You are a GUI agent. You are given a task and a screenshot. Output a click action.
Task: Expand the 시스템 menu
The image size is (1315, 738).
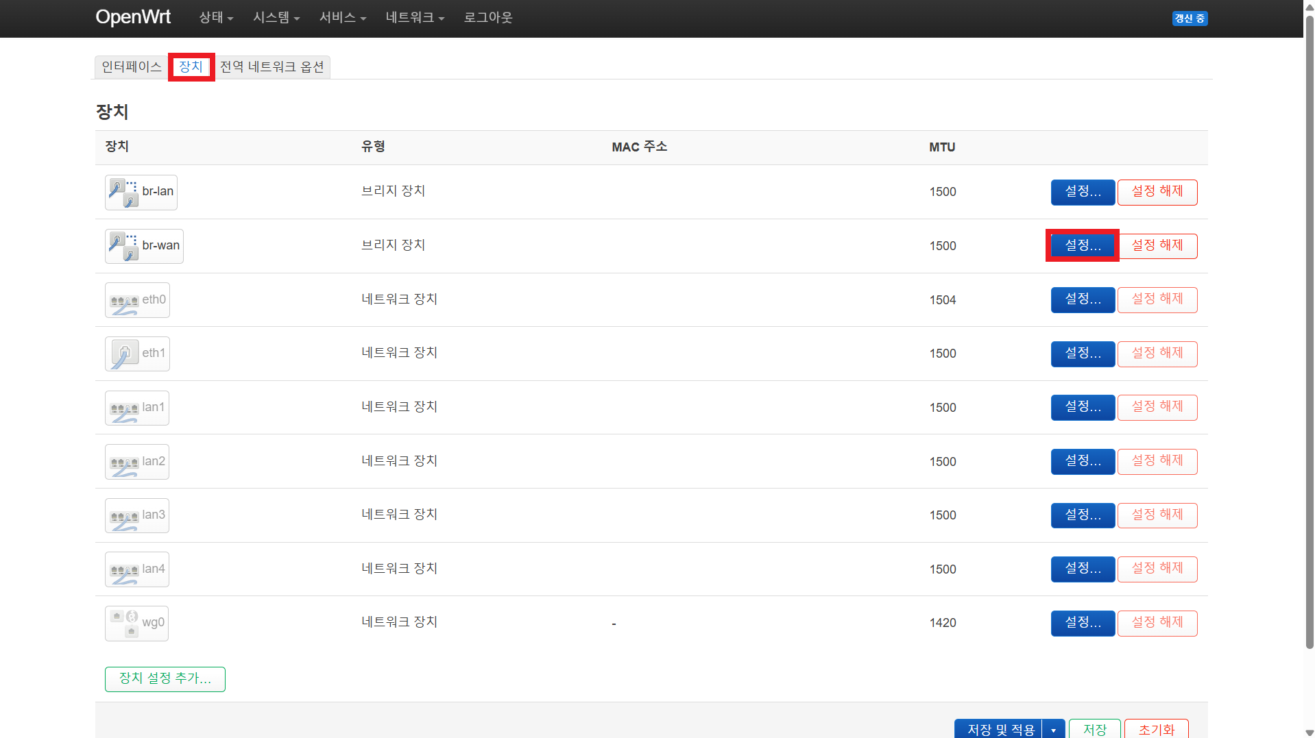276,18
